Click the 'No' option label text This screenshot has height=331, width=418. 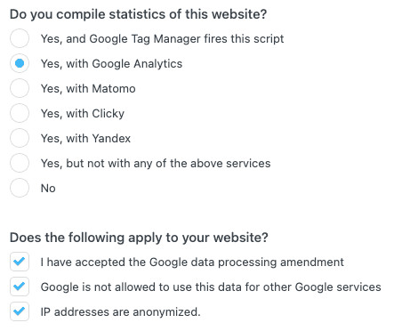tap(48, 189)
